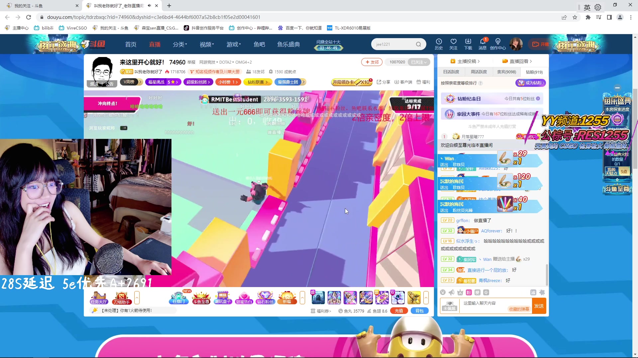Open the 鱼吧 menu item
The height and width of the screenshot is (358, 638).
(259, 44)
